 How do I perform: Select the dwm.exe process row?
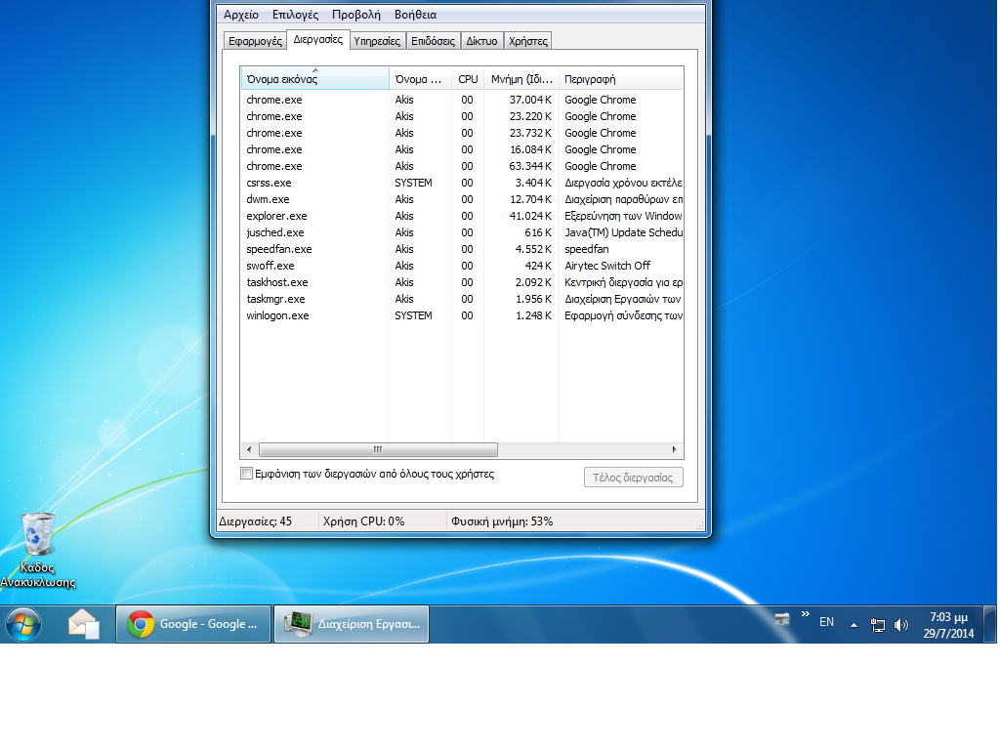coord(462,199)
